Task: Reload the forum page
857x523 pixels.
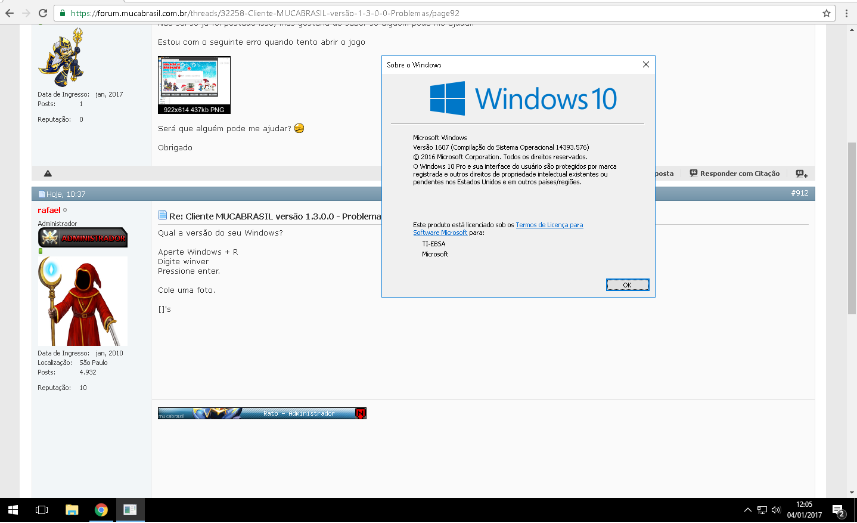Action: 43,13
